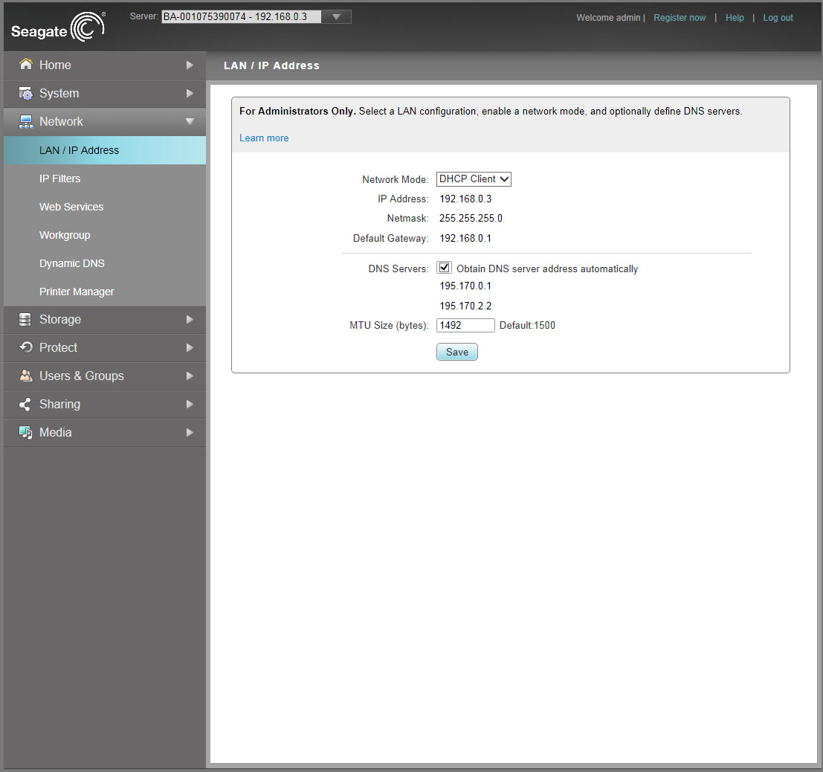This screenshot has height=772, width=823.
Task: Click the LAN / IP Address page heading
Action: pyautogui.click(x=271, y=65)
